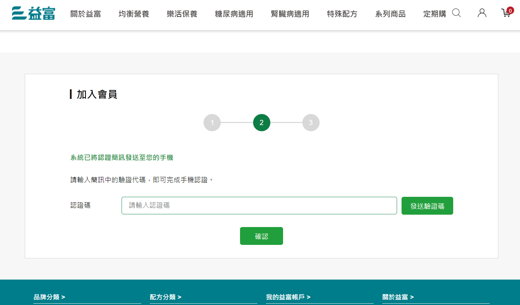The width and height of the screenshot is (520, 305).
Task: Click the verification code input field
Action: click(259, 205)
